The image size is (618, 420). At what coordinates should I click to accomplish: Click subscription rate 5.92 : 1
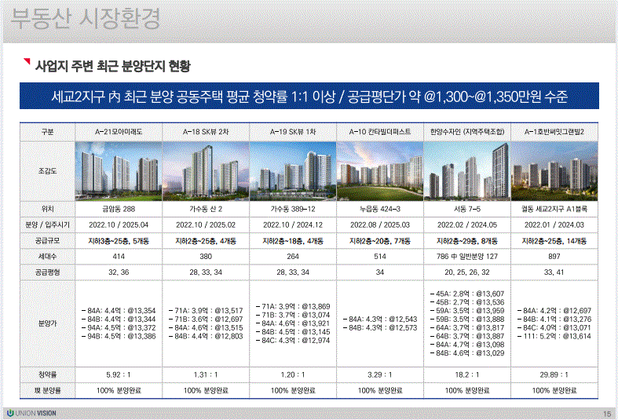[x=119, y=374]
